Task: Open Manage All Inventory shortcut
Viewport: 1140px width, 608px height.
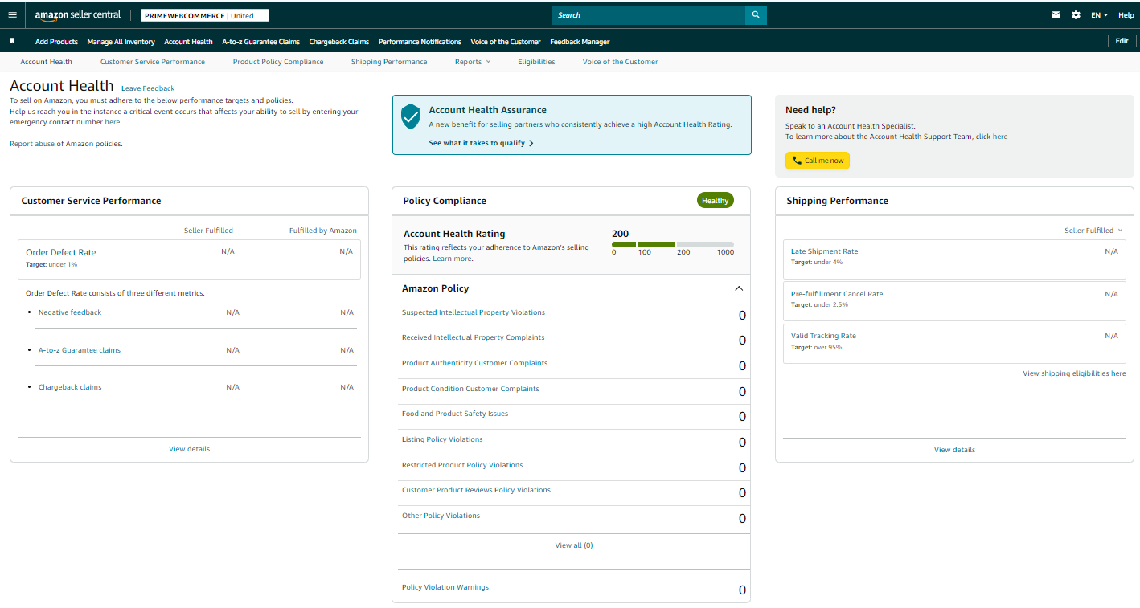Action: pyautogui.click(x=121, y=42)
